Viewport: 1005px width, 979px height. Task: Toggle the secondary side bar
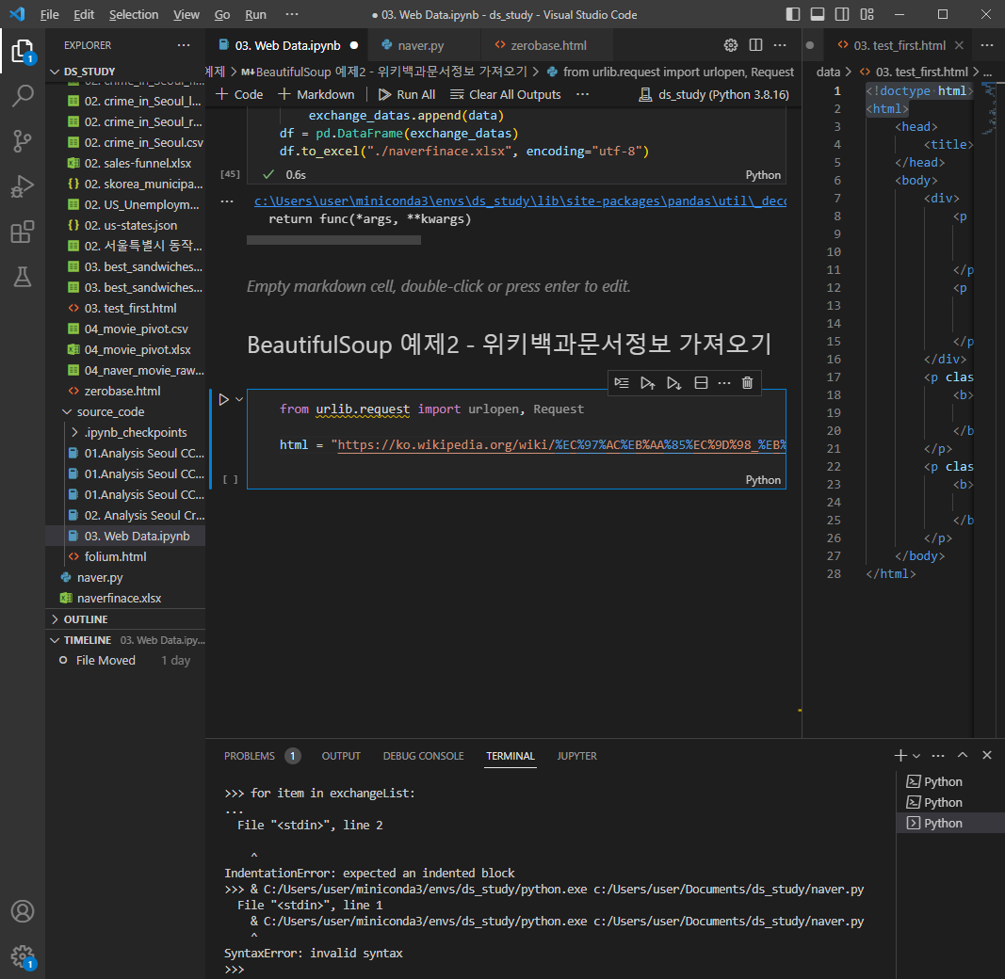(x=842, y=14)
